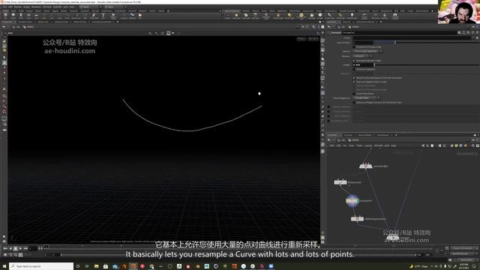The width and height of the screenshot is (480, 270).
Task: Add a Sky Light from the shelf
Action: [x=312, y=16]
